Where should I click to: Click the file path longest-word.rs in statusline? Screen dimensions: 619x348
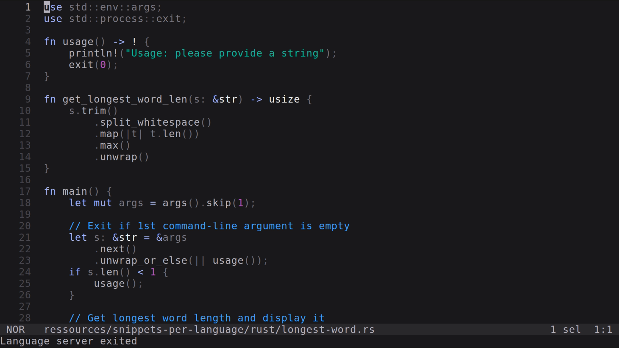pyautogui.click(x=209, y=330)
